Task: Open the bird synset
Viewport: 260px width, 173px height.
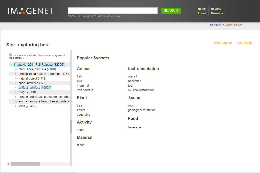Action: tap(79, 81)
